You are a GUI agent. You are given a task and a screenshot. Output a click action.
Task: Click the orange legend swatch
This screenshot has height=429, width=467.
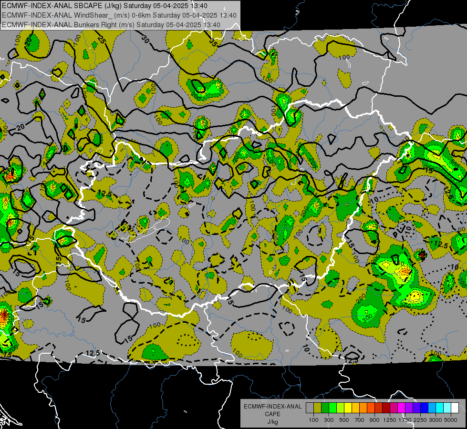(x=363, y=408)
